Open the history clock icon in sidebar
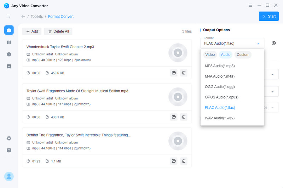The image size is (283, 188). 9,54
